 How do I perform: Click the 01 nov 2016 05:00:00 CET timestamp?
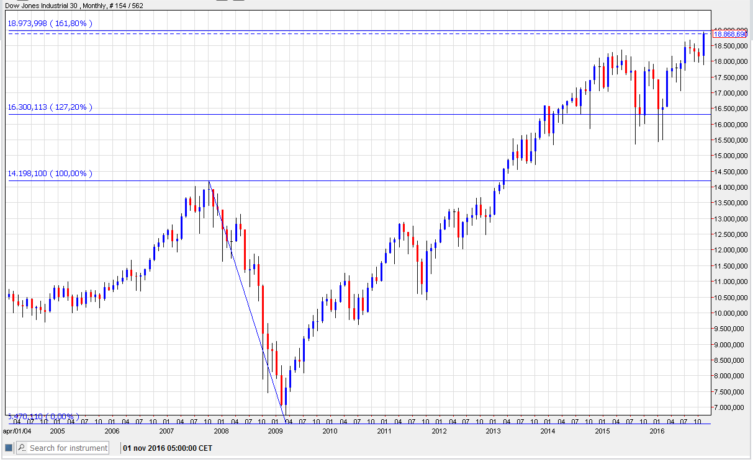pos(168,448)
